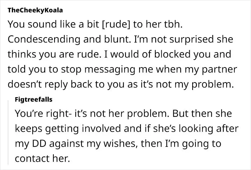The width and height of the screenshot is (251, 170).
Task: Click the line starting 'my DD against'
Action: (118, 144)
